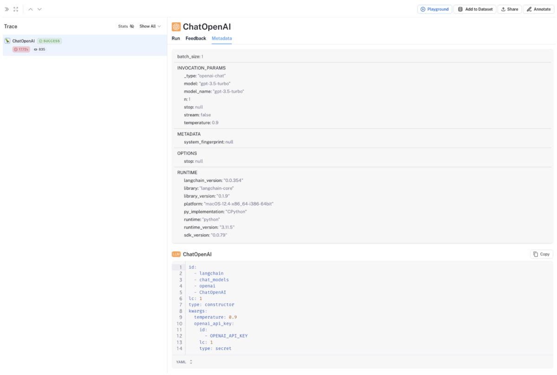Click the platform macOS-12.4 row
557x375 pixels.
229,204
